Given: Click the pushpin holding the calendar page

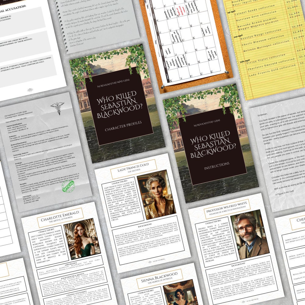Looking at the screenshot, I should tap(226, 72).
